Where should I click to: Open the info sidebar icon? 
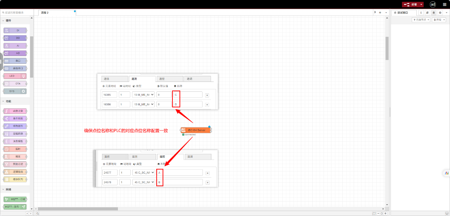[421, 12]
